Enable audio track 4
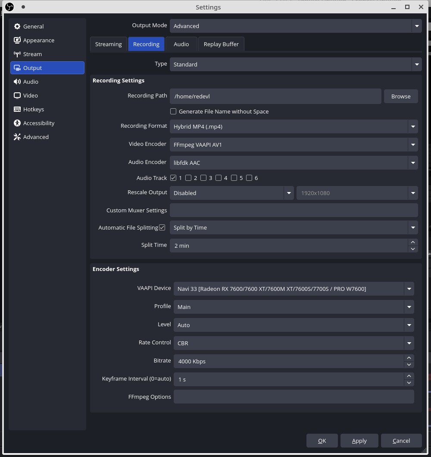 pyautogui.click(x=219, y=178)
